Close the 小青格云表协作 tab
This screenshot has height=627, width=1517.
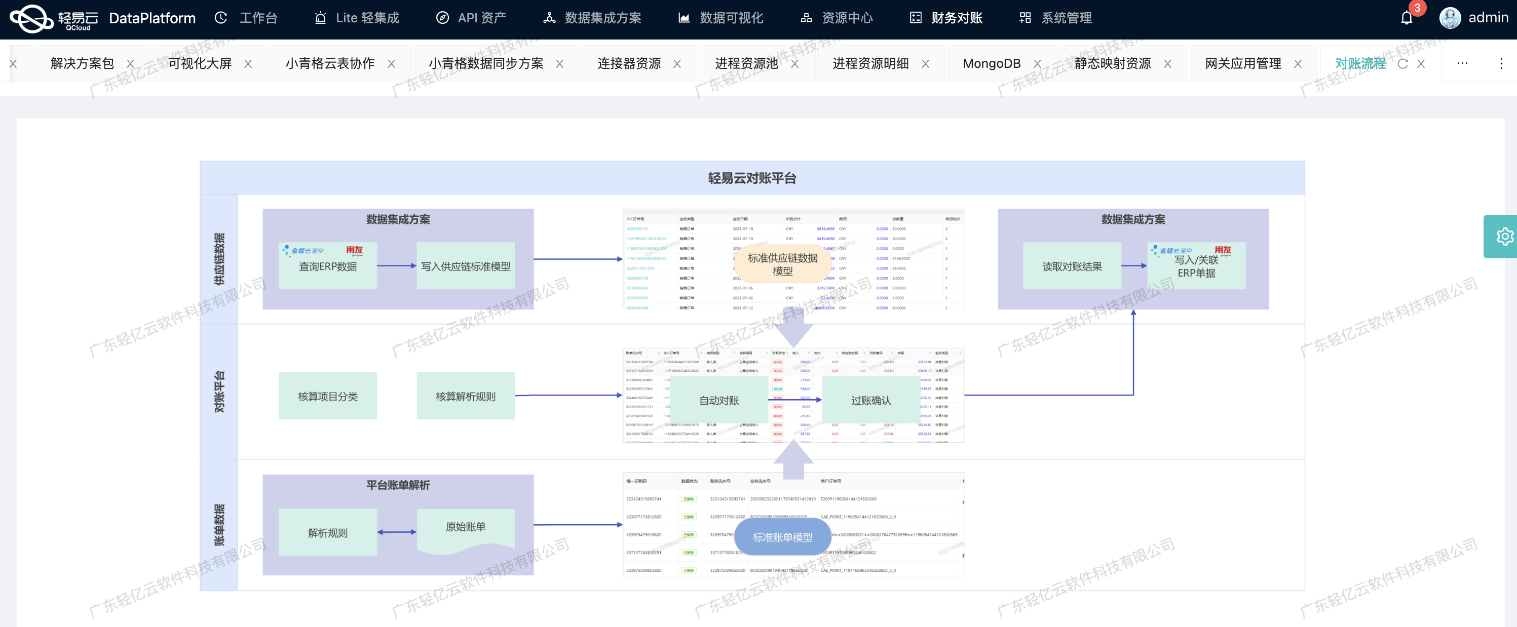click(391, 64)
